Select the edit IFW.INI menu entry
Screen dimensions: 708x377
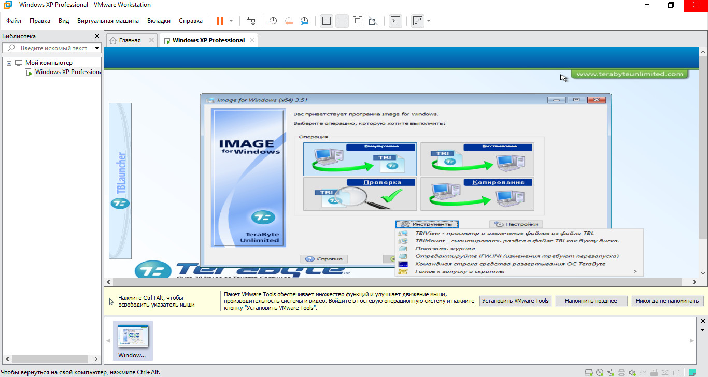point(519,256)
